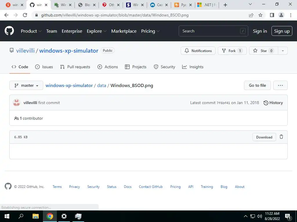Click the GitHub search field

pyautogui.click(x=213, y=31)
